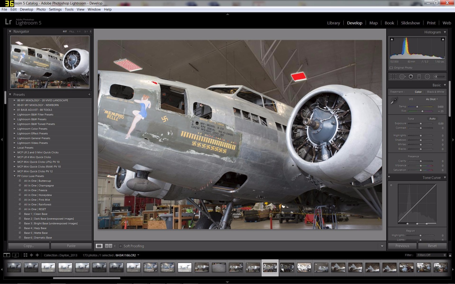The image size is (455, 284).
Task: Collapse the filmstrip with bottom arrow
Action: pyautogui.click(x=227, y=282)
